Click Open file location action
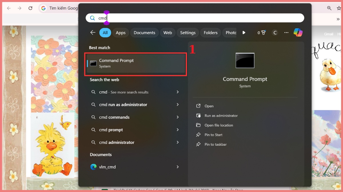This screenshot has height=192, width=343. click(219, 125)
